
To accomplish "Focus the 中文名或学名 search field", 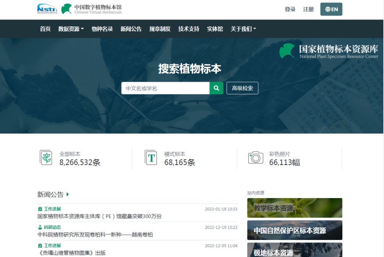I will [x=165, y=88].
